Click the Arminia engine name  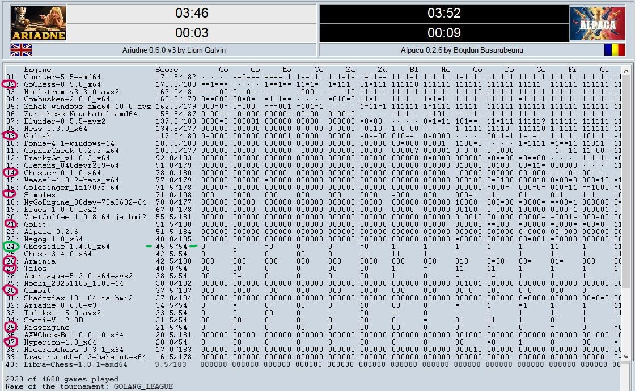click(40, 261)
